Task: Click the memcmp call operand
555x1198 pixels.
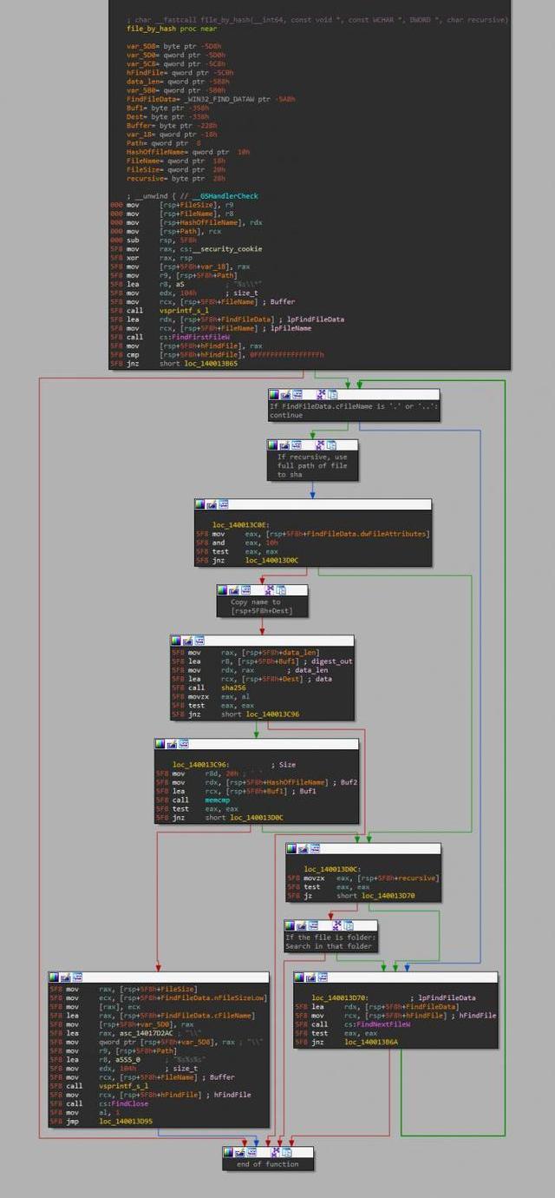Action: point(217,798)
